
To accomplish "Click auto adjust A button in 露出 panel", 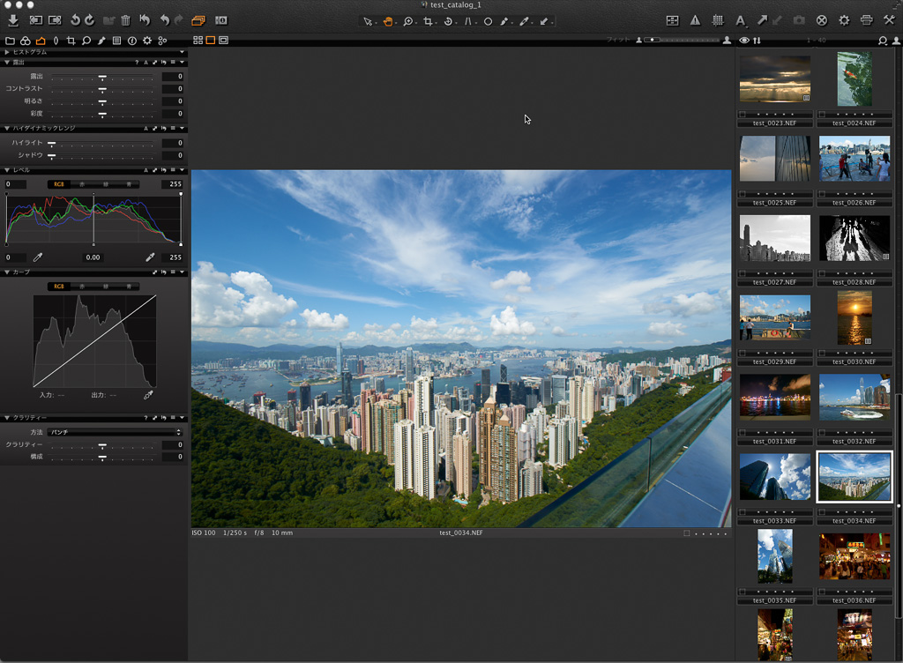I will 146,63.
